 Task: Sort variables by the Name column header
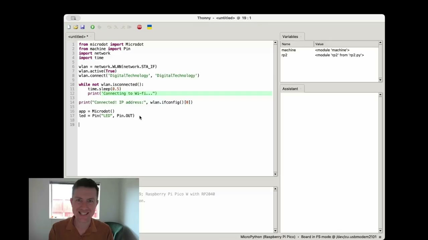point(297,44)
